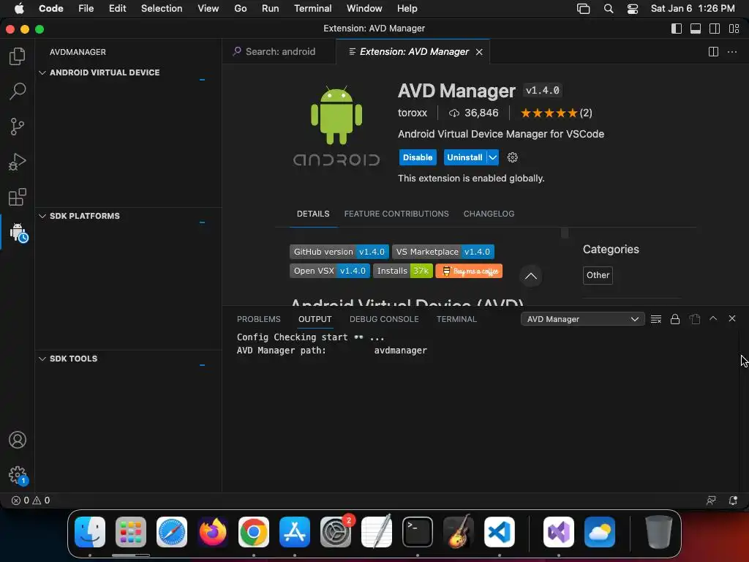Click the extension details scrollbar handle

[564, 233]
